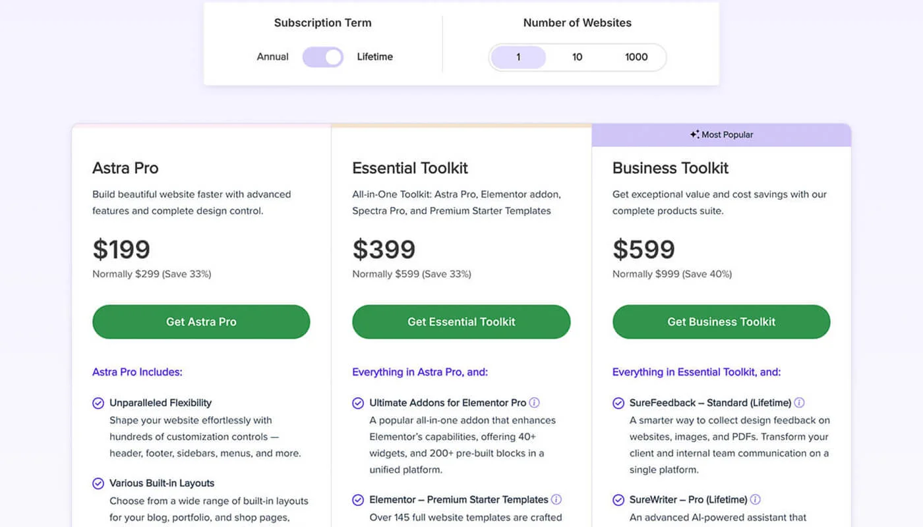This screenshot has width=923, height=527.
Task: Click checkmark icon next to Various Built-in Layouts
Action: (x=98, y=484)
